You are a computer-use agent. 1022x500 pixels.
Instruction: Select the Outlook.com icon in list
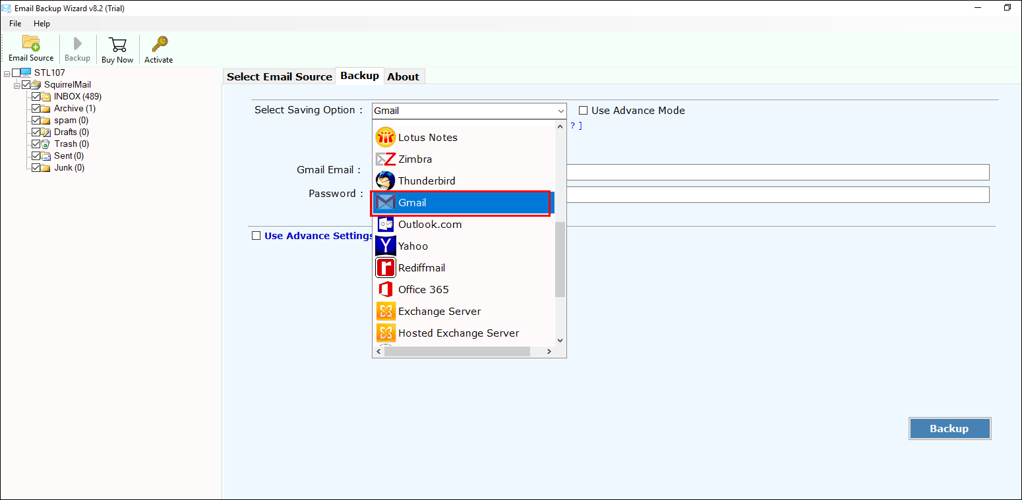[385, 224]
